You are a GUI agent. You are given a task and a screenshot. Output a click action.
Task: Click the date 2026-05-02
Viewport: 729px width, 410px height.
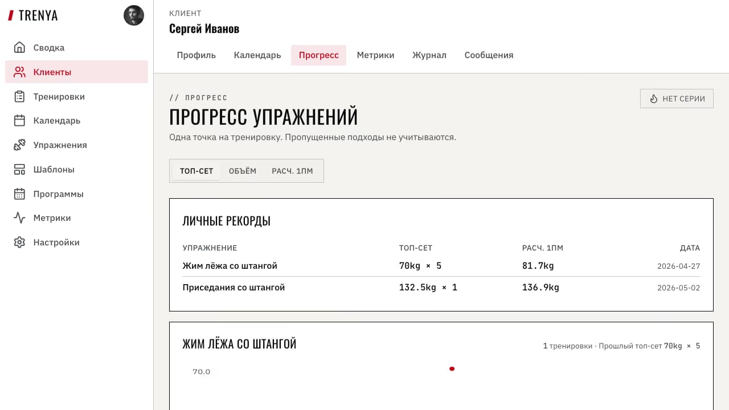(679, 288)
